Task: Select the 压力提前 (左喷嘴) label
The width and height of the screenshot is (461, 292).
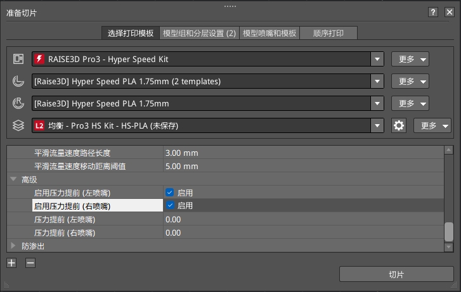Action: pos(65,219)
